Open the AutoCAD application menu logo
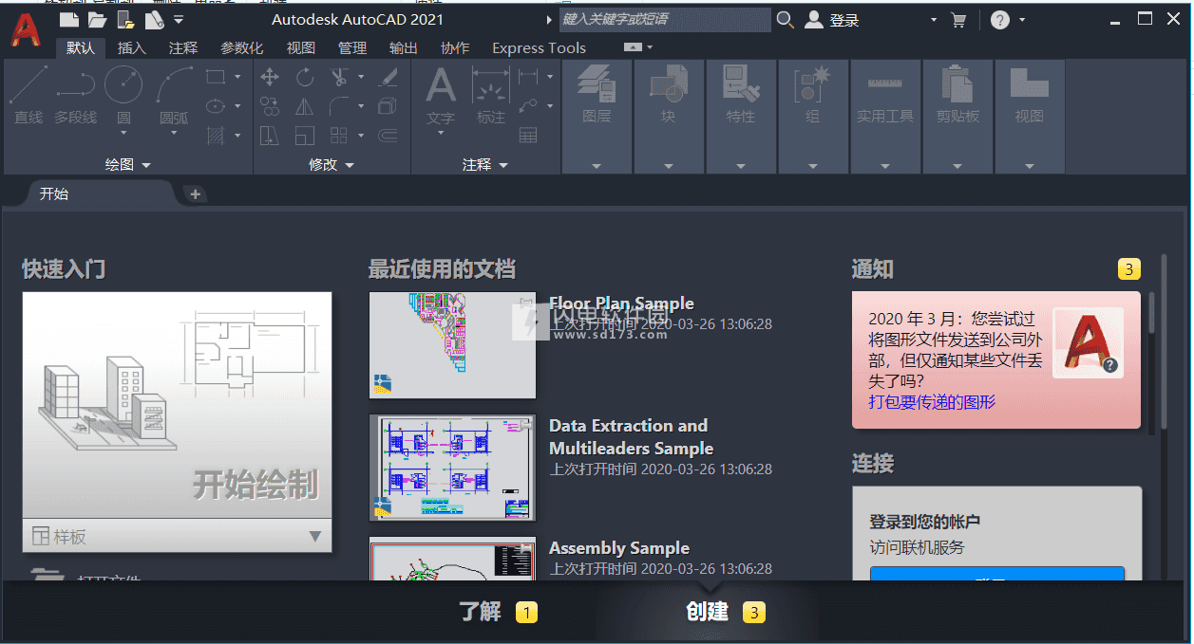Image resolution: width=1194 pixels, height=644 pixels. (x=26, y=30)
